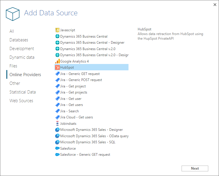
Task: Pick the Jira - Get project entry
Action: (91, 86)
